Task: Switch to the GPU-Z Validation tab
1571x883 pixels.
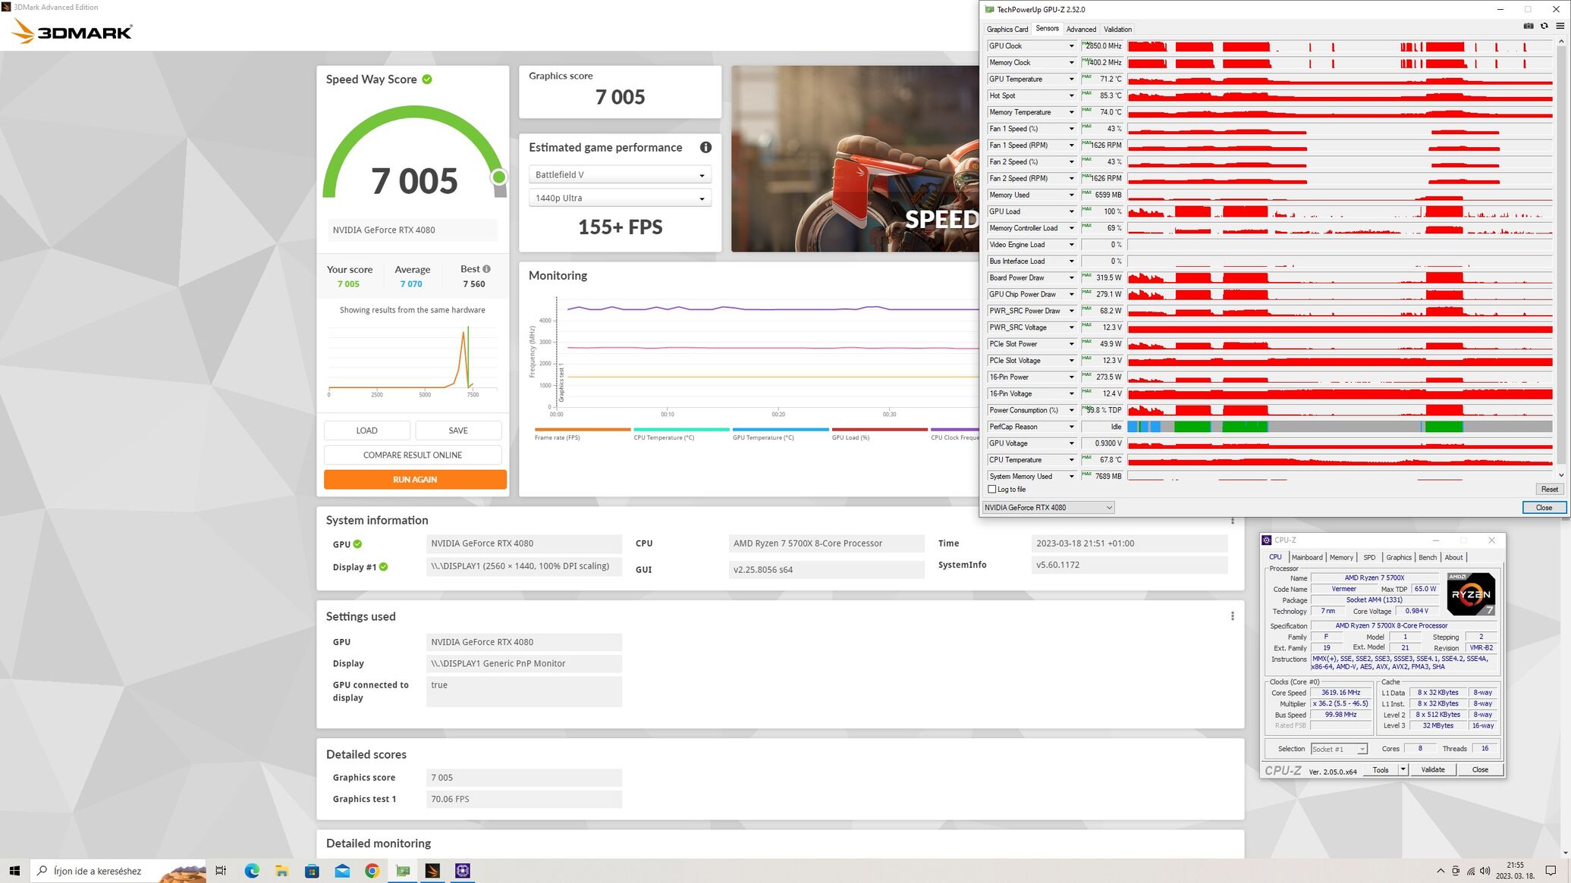Action: coord(1117,29)
